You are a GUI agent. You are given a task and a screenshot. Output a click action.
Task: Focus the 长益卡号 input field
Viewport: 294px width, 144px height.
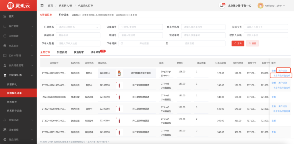pos(266,27)
